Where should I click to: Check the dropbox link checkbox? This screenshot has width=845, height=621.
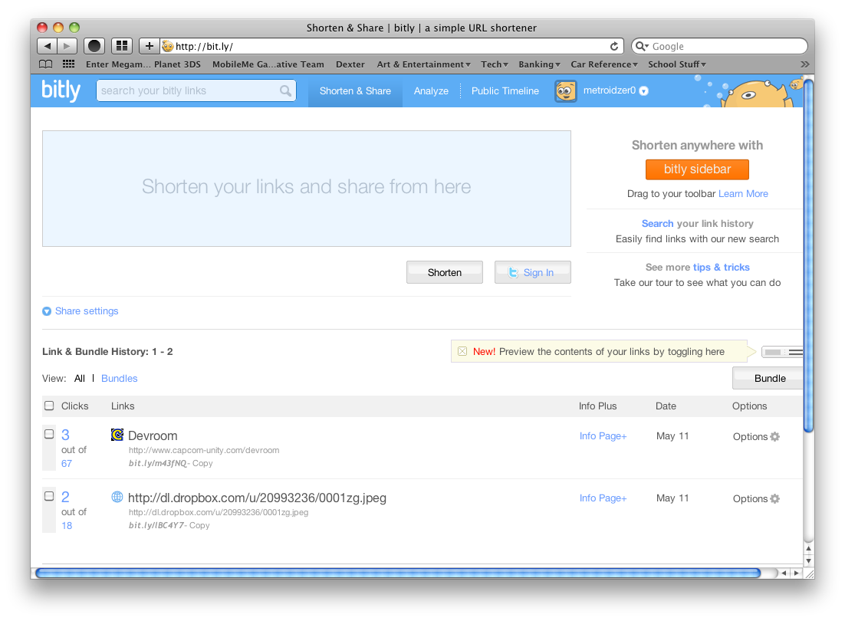tap(49, 496)
